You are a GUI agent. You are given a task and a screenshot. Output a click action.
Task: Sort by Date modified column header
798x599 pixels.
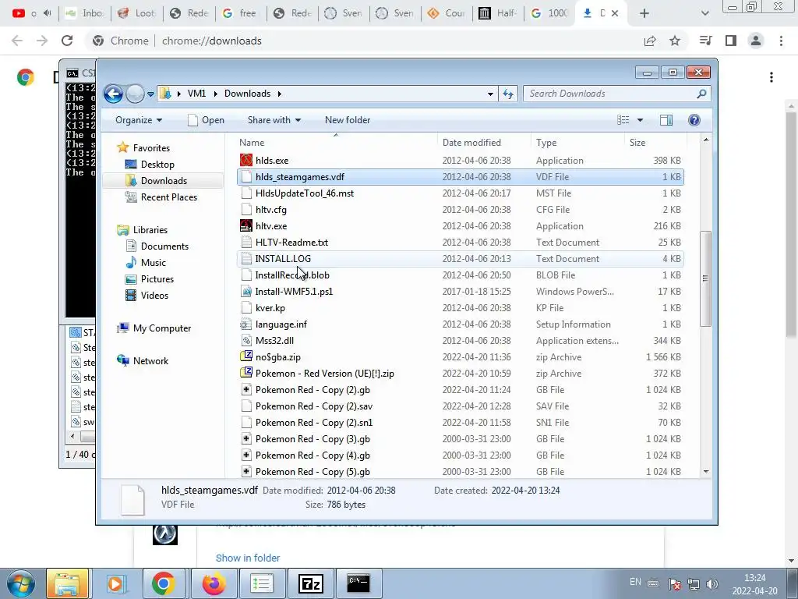click(x=484, y=143)
